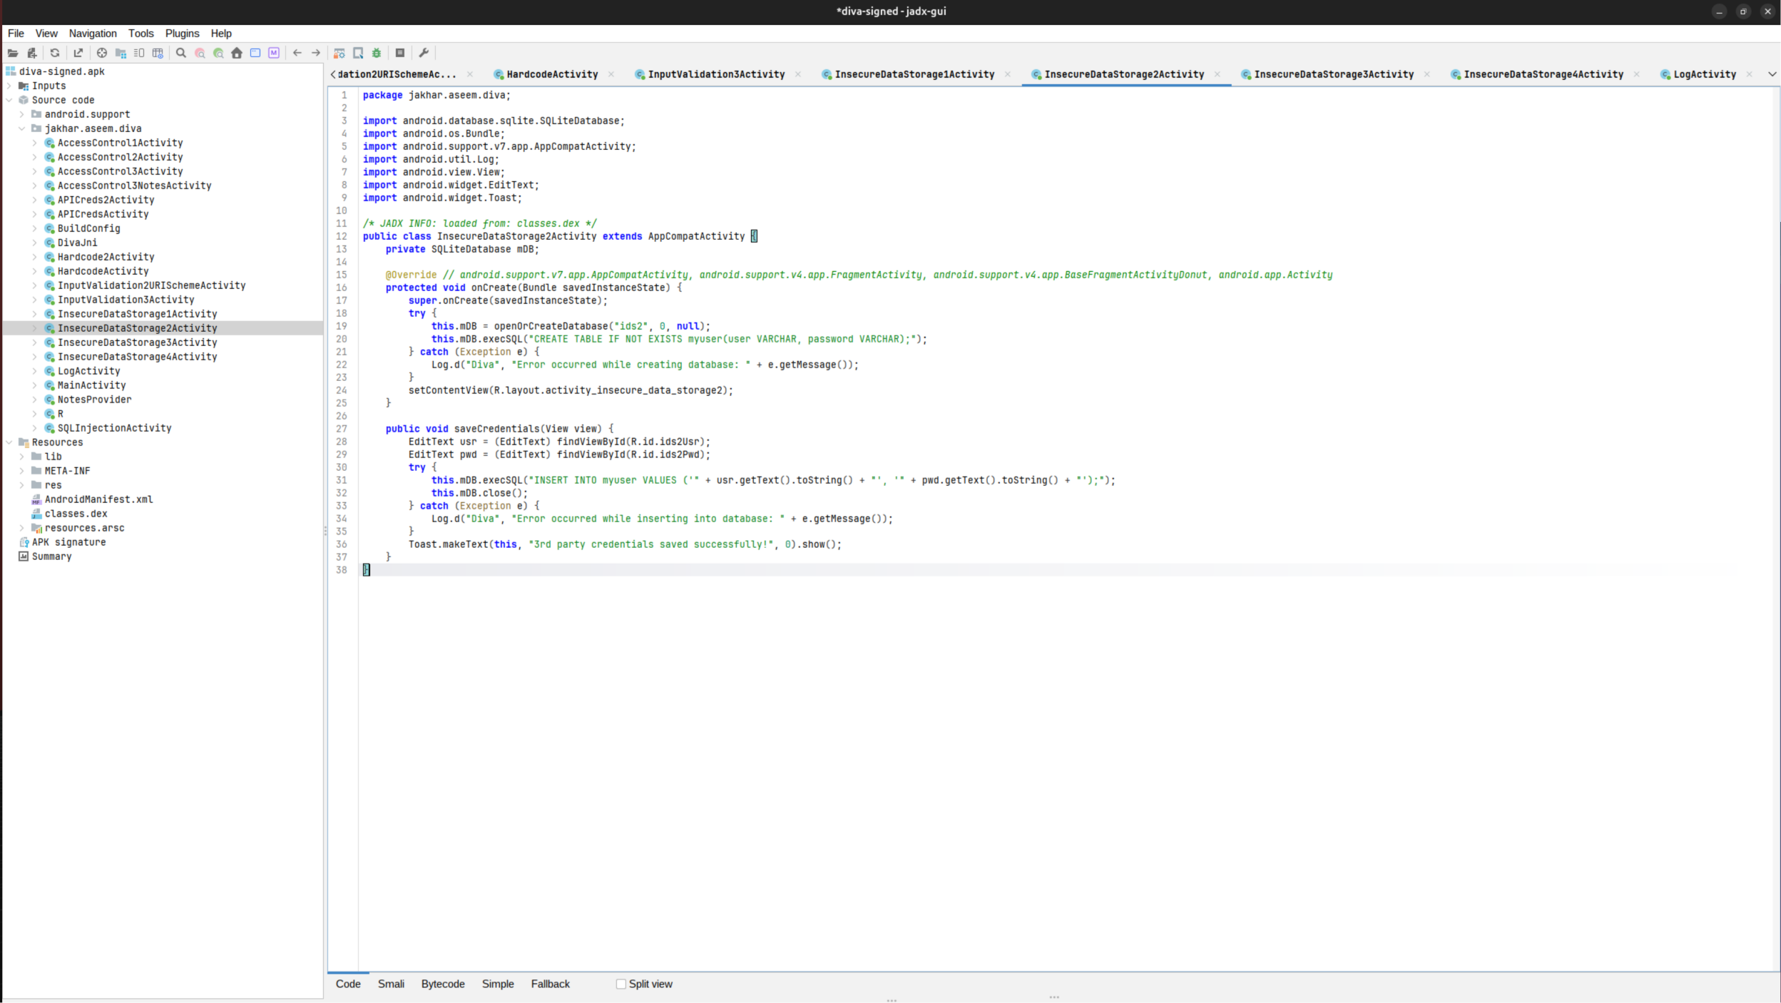
Task: Collapse the jakhar.aseem.diva package
Action: [22, 128]
